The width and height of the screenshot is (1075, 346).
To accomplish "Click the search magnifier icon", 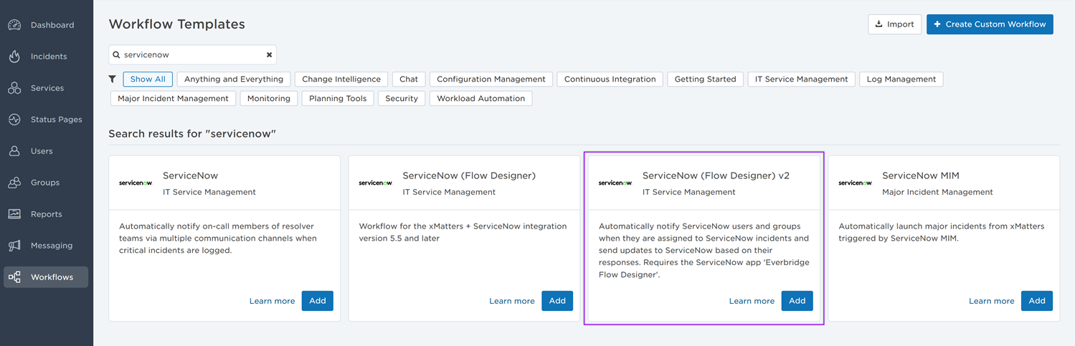I will (x=116, y=54).
